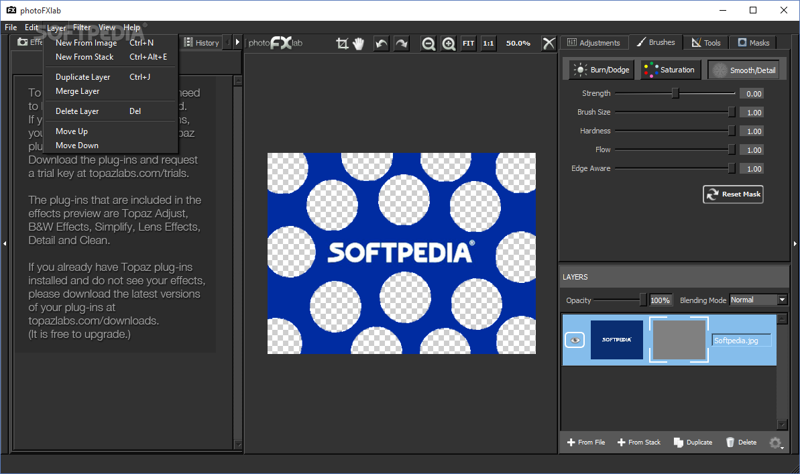The image size is (800, 474).
Task: Switch to the Masks tab
Action: [x=754, y=43]
